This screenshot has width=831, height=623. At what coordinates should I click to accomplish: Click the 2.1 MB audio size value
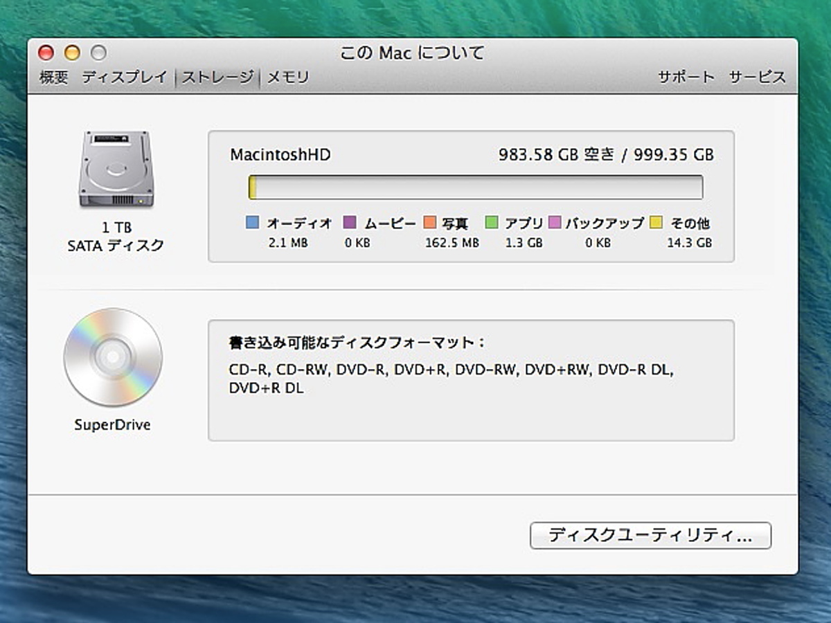[288, 243]
